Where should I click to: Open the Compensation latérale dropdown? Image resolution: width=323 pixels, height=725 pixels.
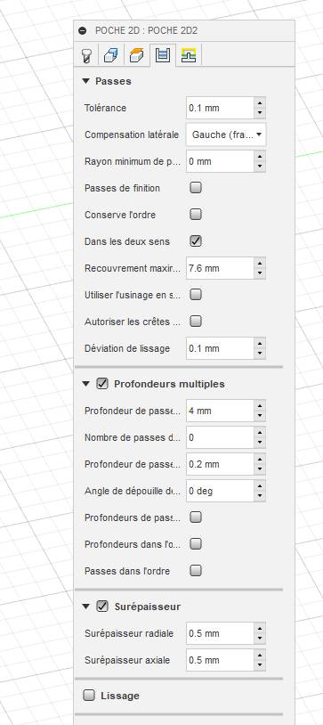click(226, 135)
